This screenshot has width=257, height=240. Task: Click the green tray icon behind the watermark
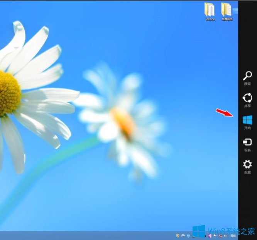click(193, 235)
